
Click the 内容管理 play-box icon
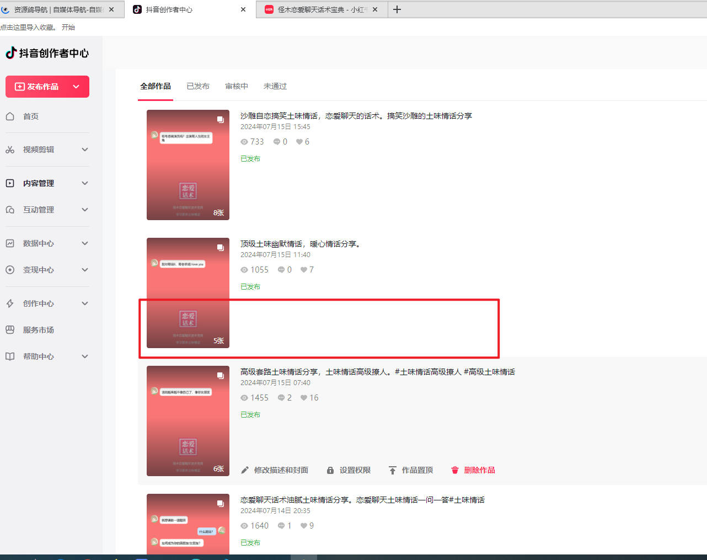(x=10, y=183)
